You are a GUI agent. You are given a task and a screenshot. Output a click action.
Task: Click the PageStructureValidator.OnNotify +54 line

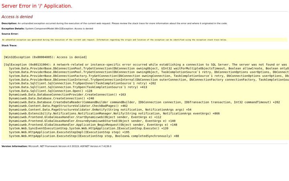tap(100, 110)
